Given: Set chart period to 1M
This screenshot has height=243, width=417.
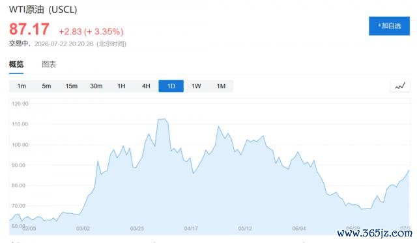Looking at the screenshot, I should (221, 86).
